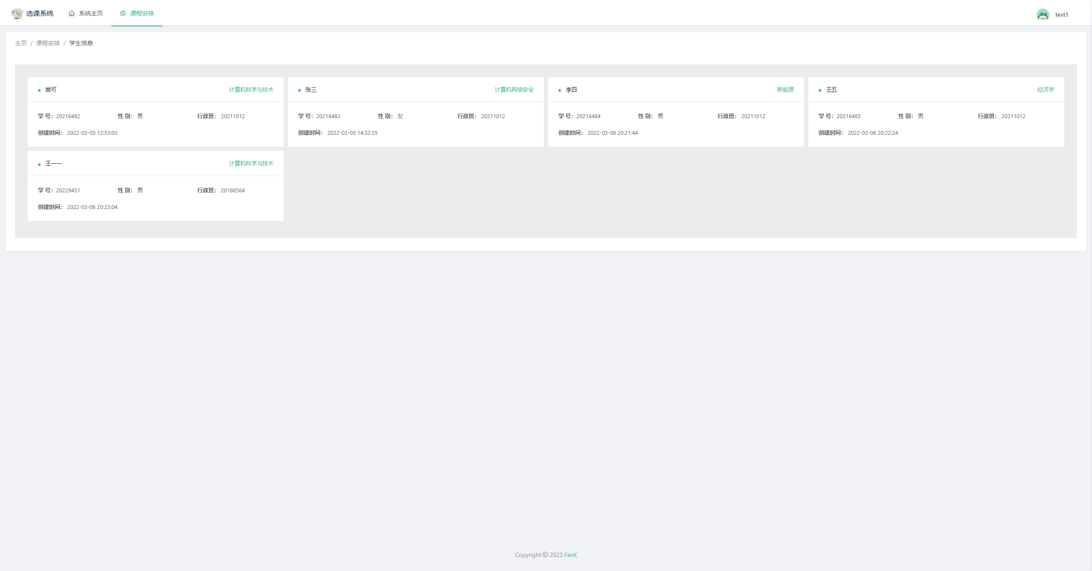Open the test1 username dropdown
The height and width of the screenshot is (571, 1092).
tap(1061, 14)
